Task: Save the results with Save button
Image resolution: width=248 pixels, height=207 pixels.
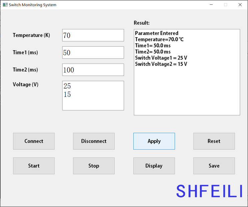Action: [x=214, y=166]
